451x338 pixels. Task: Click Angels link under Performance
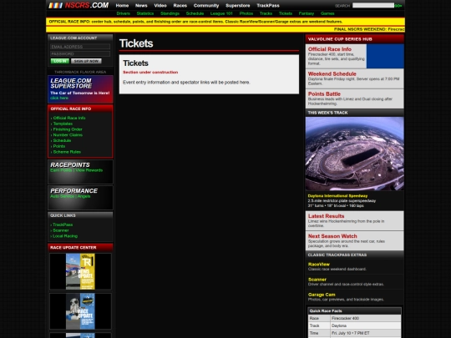tap(84, 196)
